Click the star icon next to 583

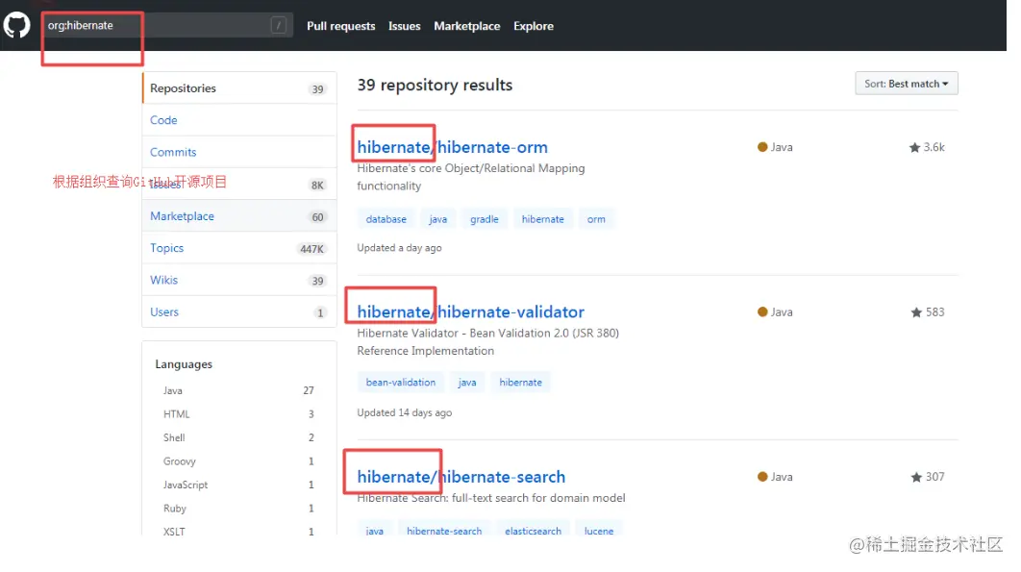[916, 312]
